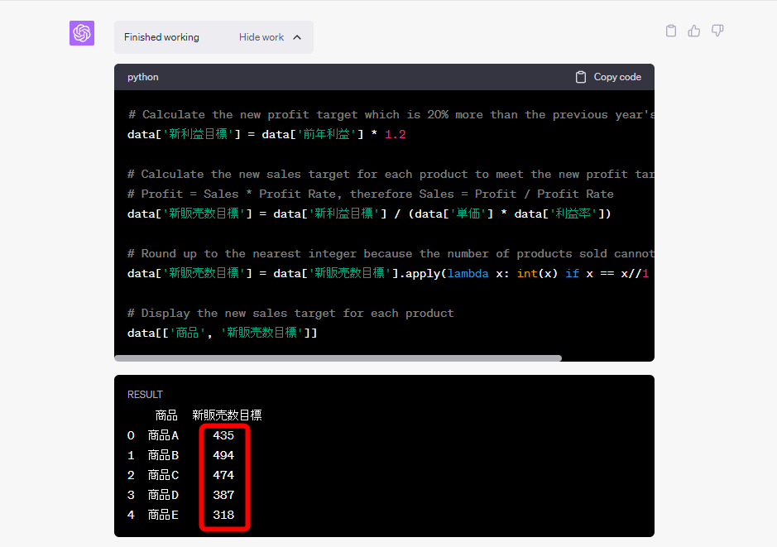This screenshot has width=777, height=547.
Task: Toggle the work panel via Hide work
Action: coord(261,37)
